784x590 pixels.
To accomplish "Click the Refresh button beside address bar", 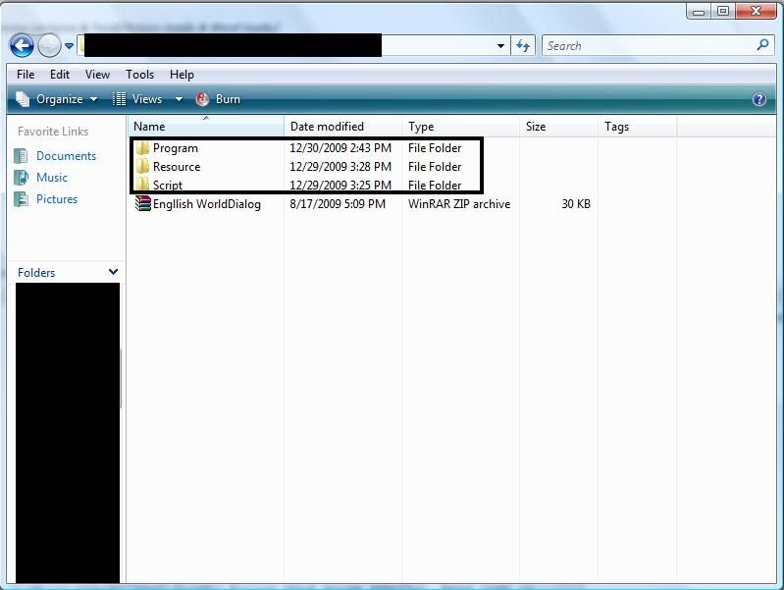I will pos(524,45).
